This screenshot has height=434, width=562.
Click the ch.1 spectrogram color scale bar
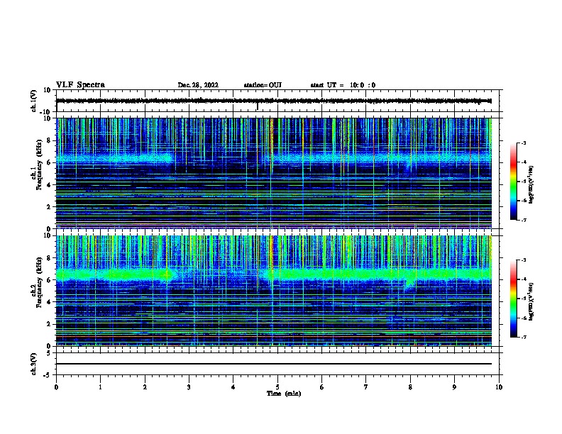pyautogui.click(x=513, y=182)
